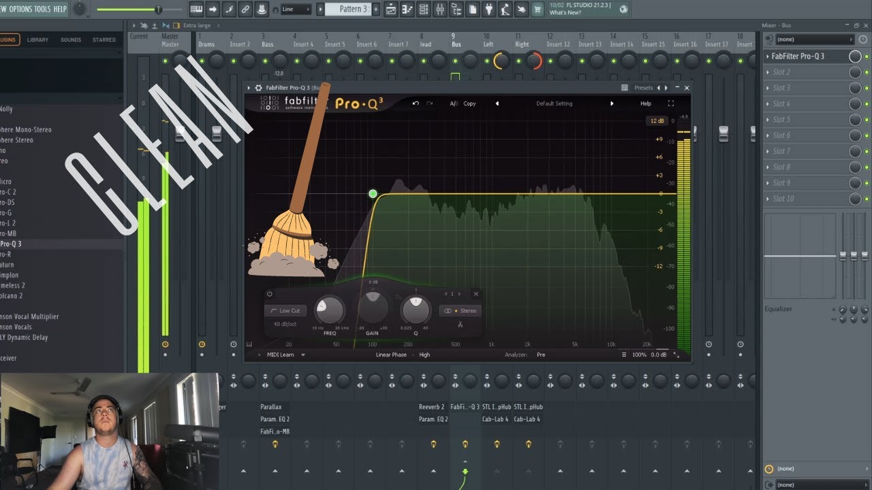872x490 pixels.
Task: Toggle A/B comparison in Pro-Q 3
Action: [x=454, y=103]
